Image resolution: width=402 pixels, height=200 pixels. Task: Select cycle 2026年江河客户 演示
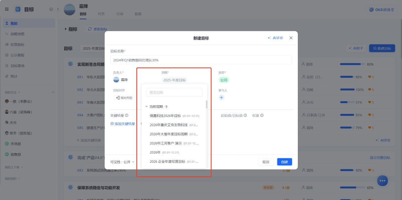[x=174, y=143]
